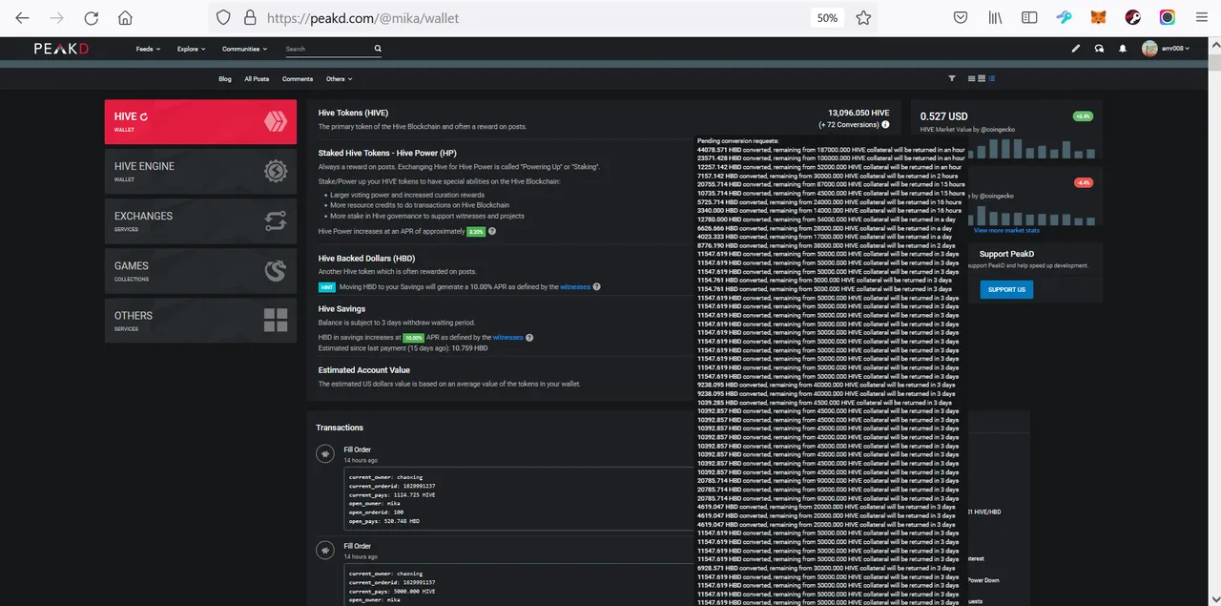Bookmark this page with the star
This screenshot has height=606, width=1221.
point(863,17)
